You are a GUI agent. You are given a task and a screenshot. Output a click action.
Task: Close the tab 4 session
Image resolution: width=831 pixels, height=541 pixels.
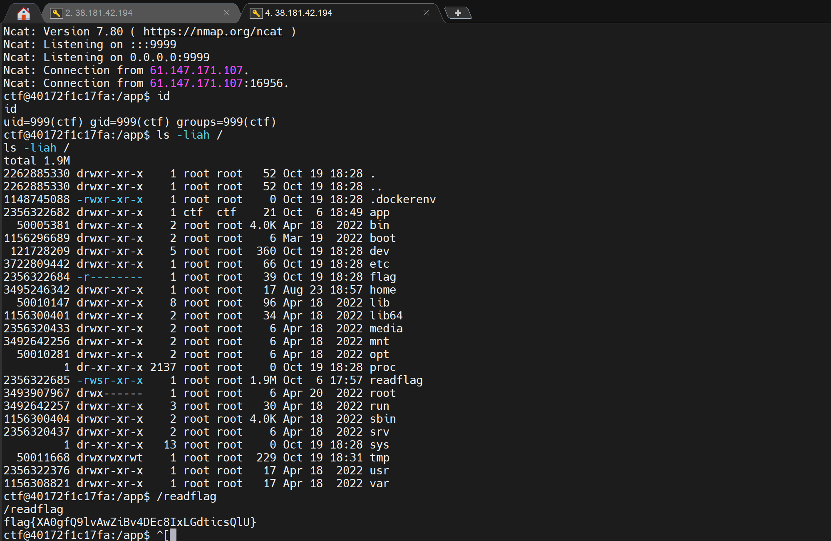[x=426, y=13]
